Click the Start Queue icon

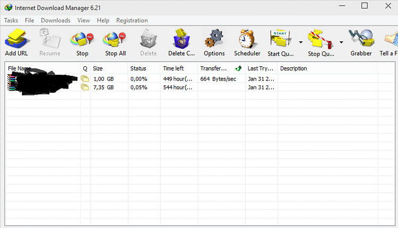tap(281, 39)
